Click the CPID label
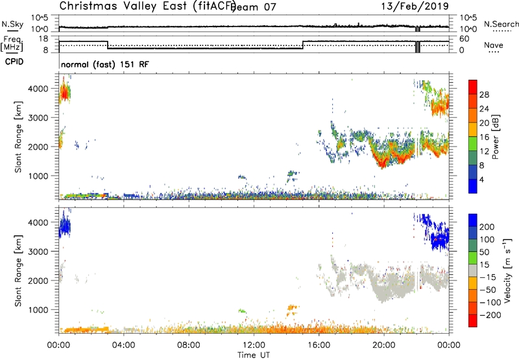 (14, 62)
